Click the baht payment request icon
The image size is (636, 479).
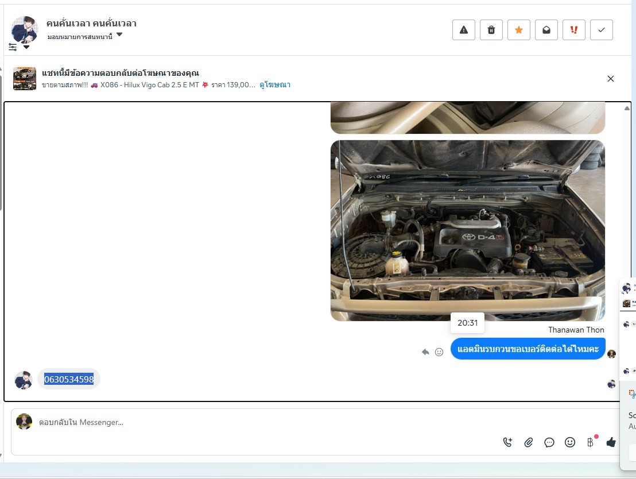[591, 442]
